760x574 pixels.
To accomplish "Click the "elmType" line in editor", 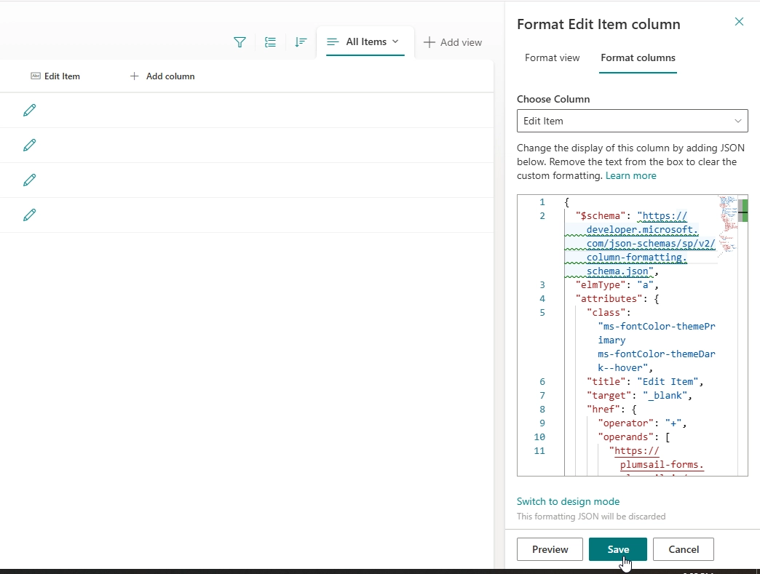I will [x=617, y=285].
